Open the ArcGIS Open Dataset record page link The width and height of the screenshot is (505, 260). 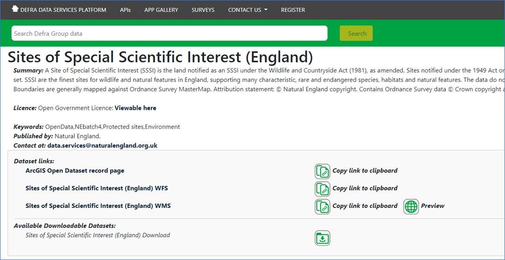(x=75, y=171)
